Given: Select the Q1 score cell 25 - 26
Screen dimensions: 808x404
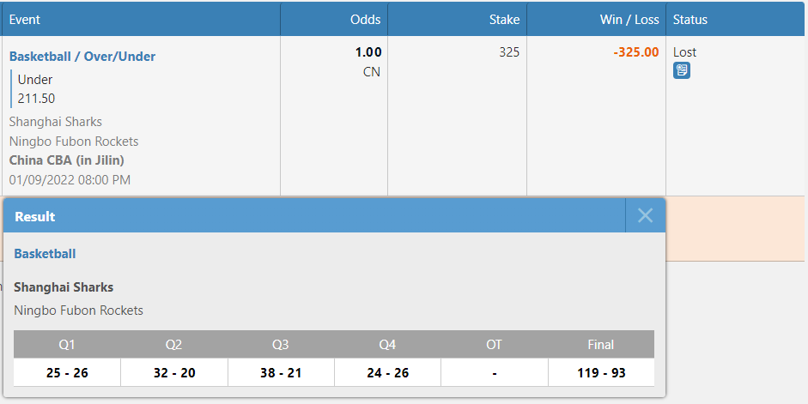Looking at the screenshot, I should [67, 373].
